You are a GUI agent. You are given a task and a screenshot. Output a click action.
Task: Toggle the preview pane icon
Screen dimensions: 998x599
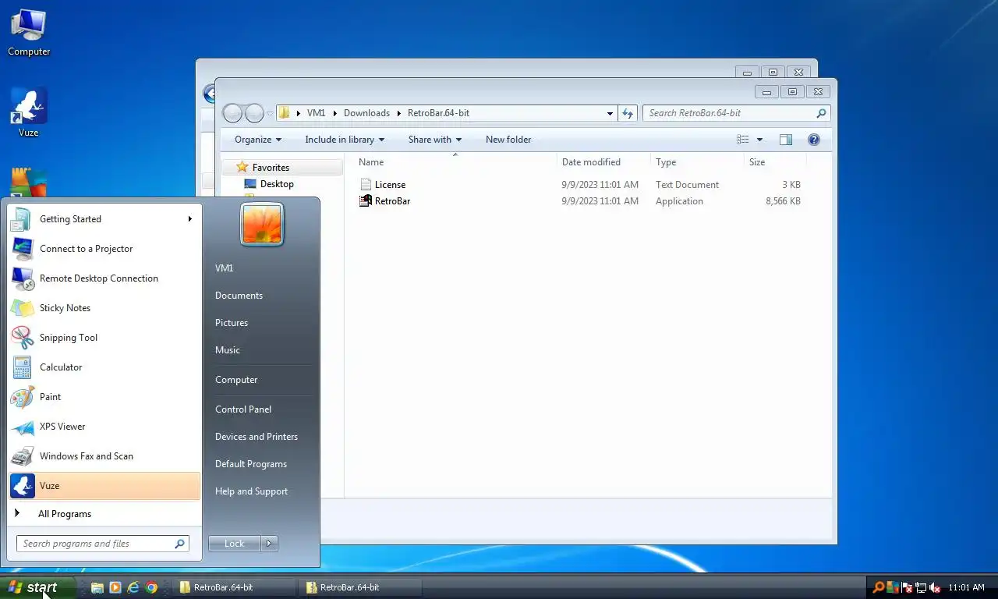click(786, 140)
